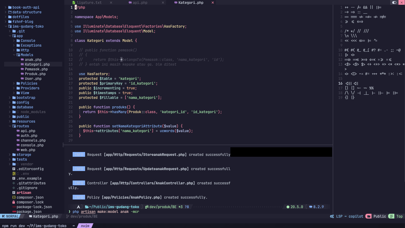Select Kategori.php in the file tree
The width and height of the screenshot is (405, 228).
(37, 64)
